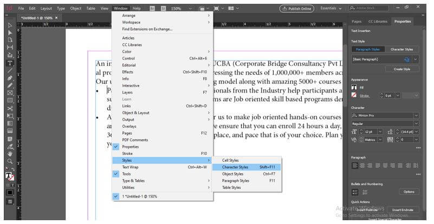Open the Metrics kerning dropdown
The width and height of the screenshot is (434, 224).
380,140
